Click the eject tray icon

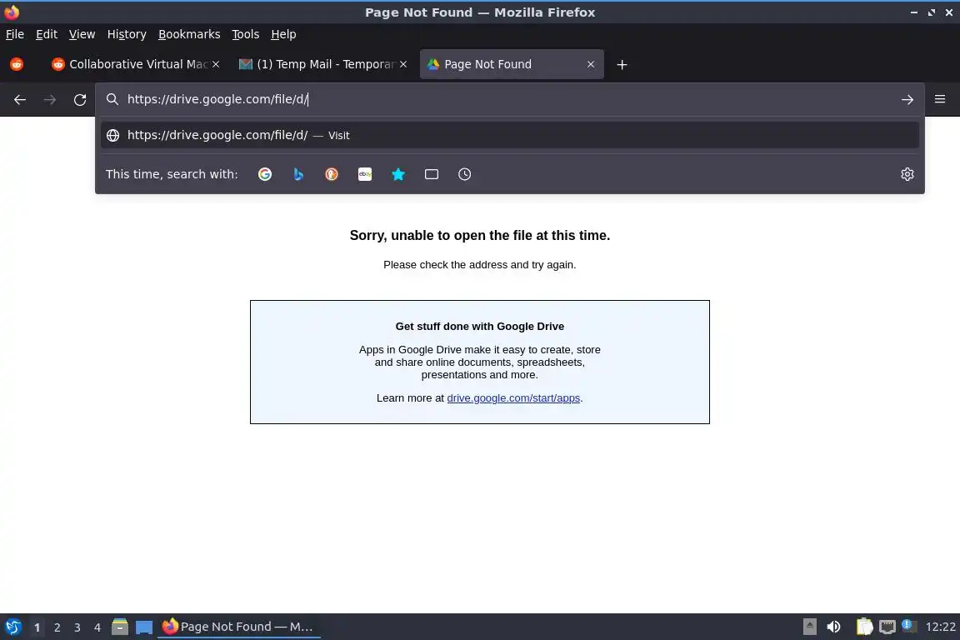click(809, 627)
